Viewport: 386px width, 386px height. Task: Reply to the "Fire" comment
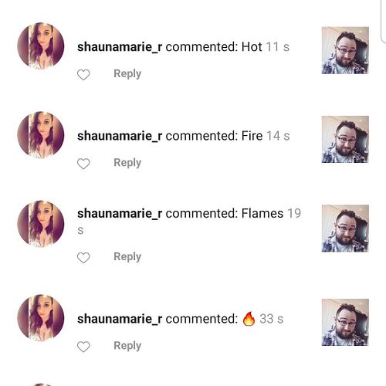(127, 163)
